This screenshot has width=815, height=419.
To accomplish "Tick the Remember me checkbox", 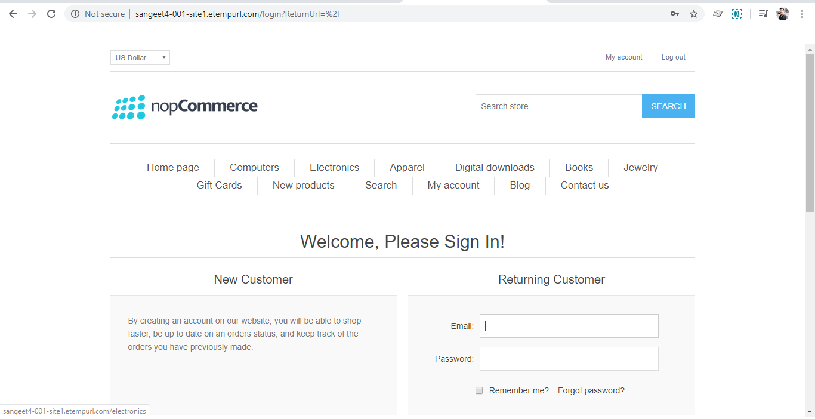I will click(x=478, y=390).
